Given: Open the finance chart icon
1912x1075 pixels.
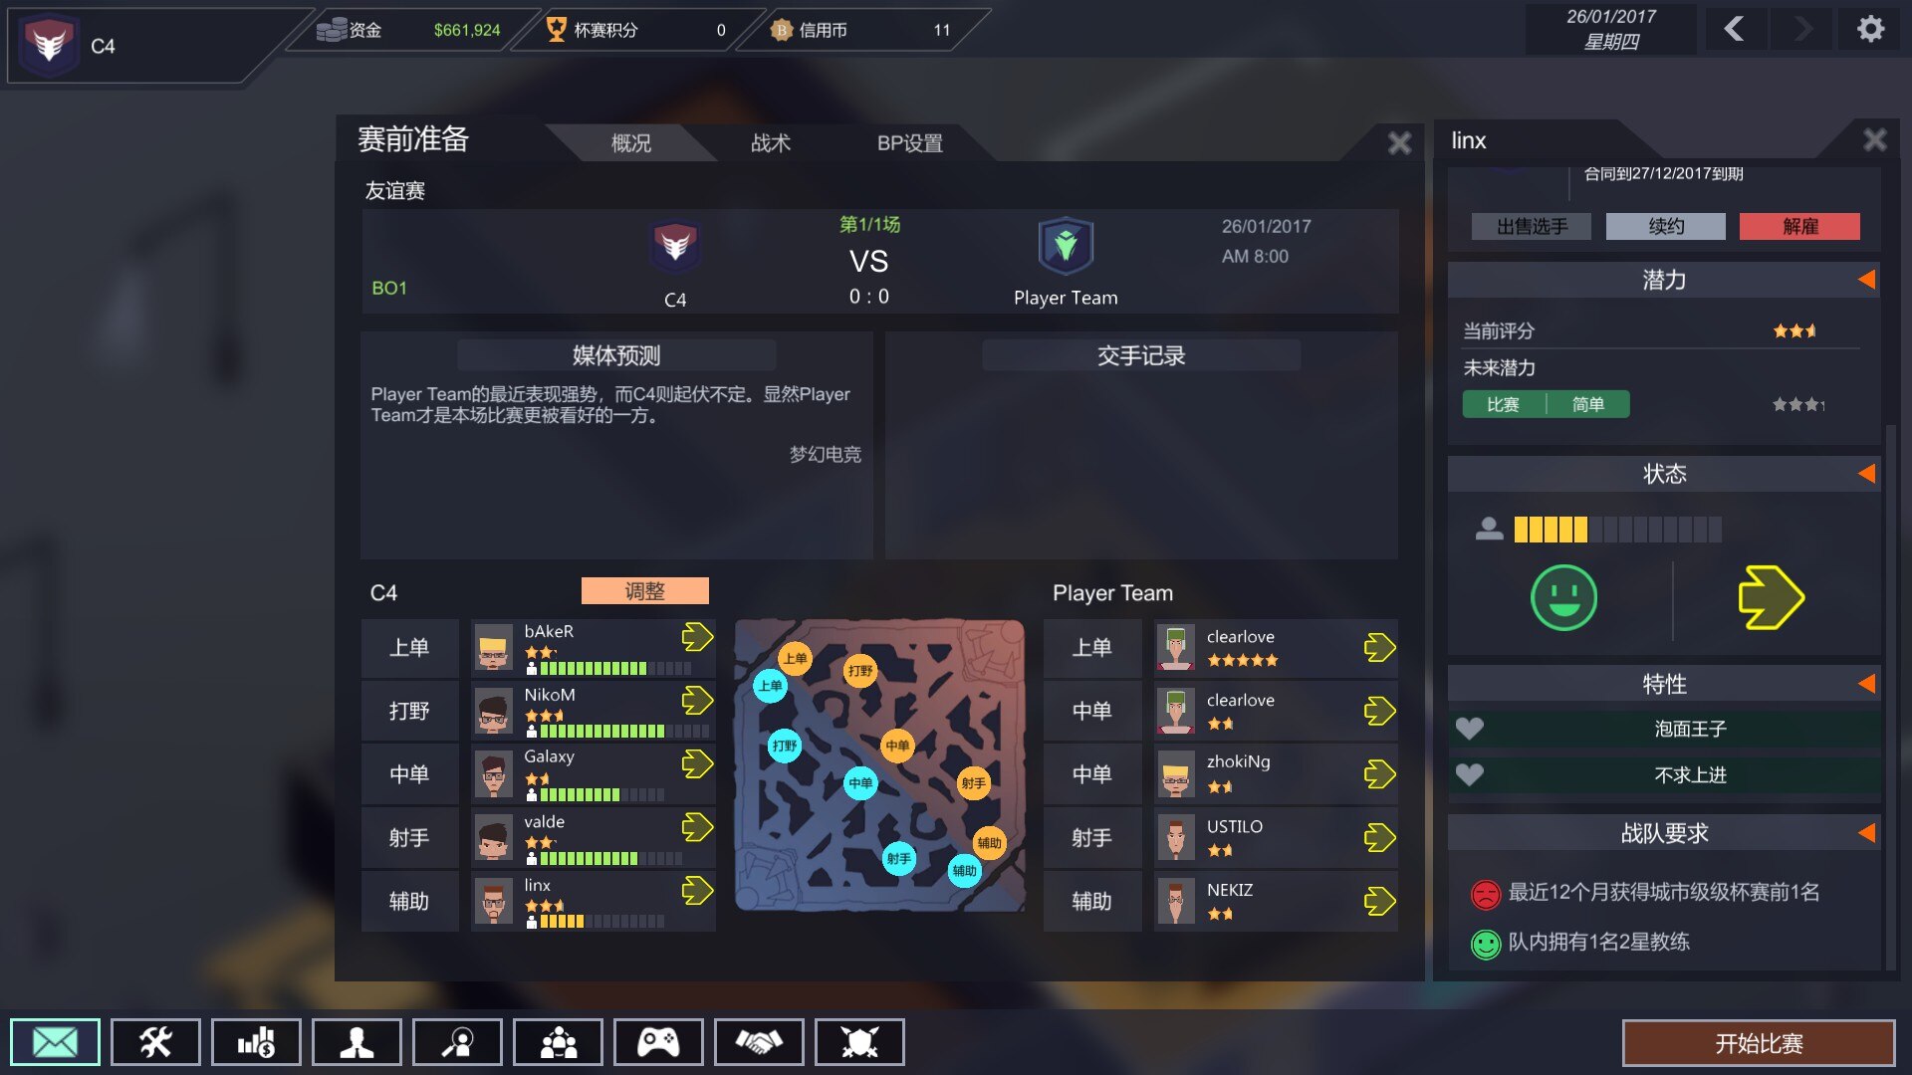Looking at the screenshot, I should [256, 1042].
